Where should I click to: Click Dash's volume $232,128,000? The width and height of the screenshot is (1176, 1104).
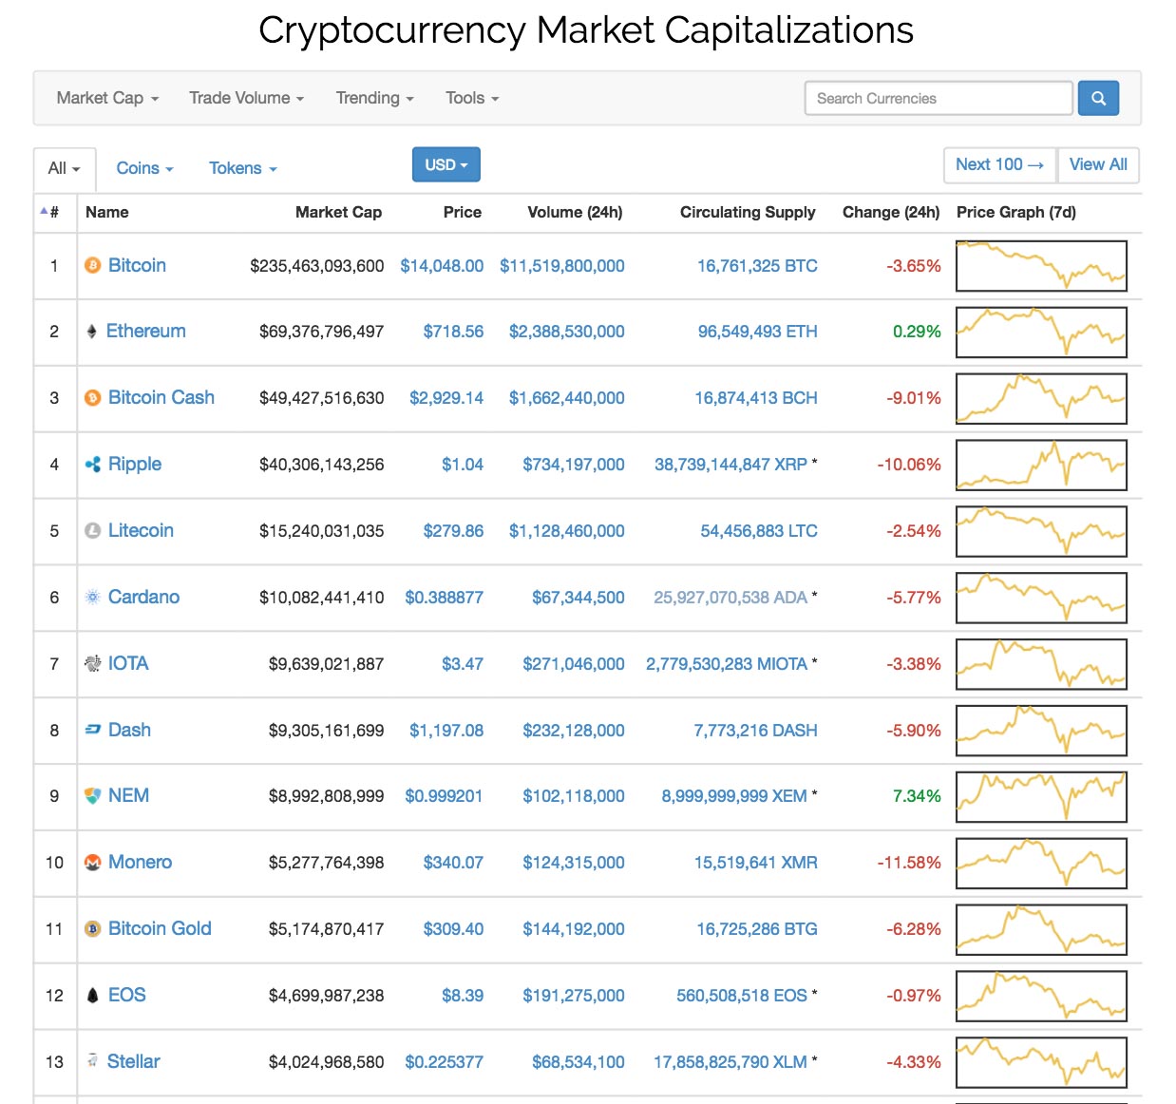pyautogui.click(x=574, y=731)
